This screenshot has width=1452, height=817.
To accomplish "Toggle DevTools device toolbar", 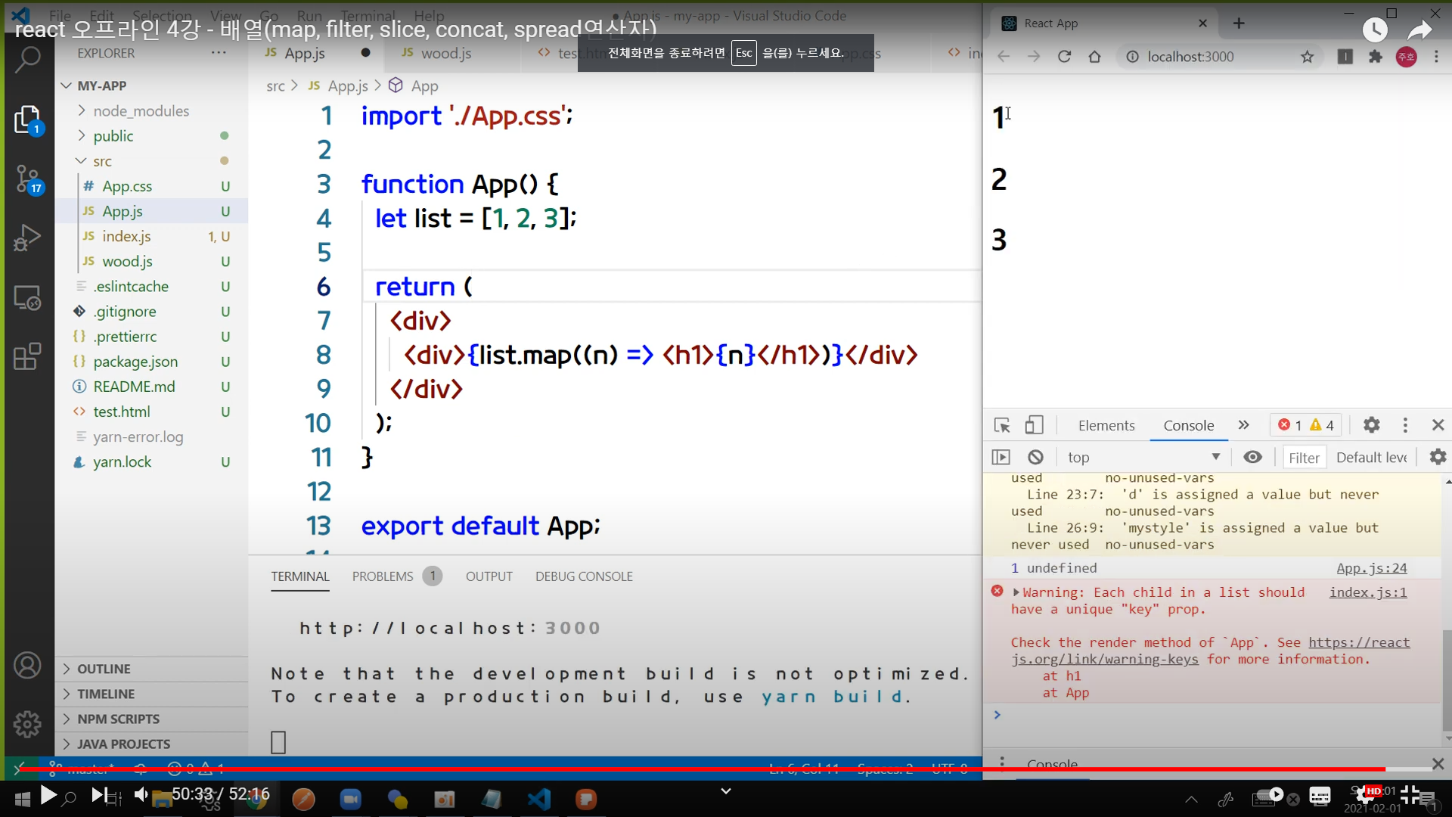I will coord(1034,425).
